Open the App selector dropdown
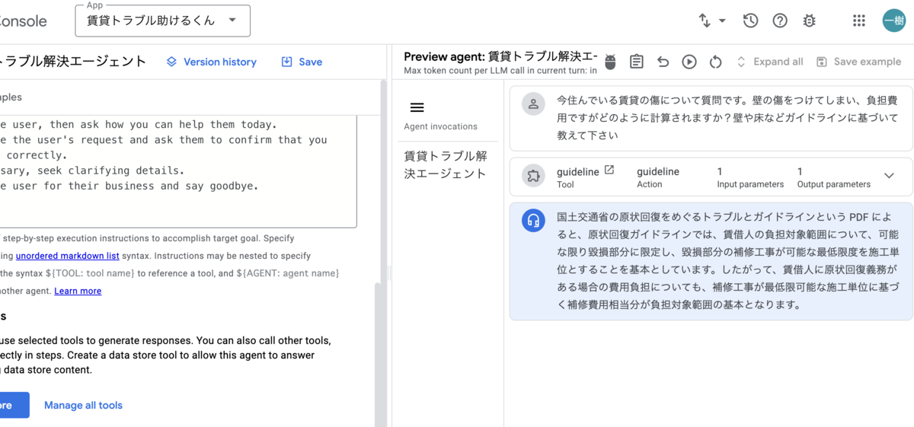Screen dimensions: 914x427 point(162,21)
